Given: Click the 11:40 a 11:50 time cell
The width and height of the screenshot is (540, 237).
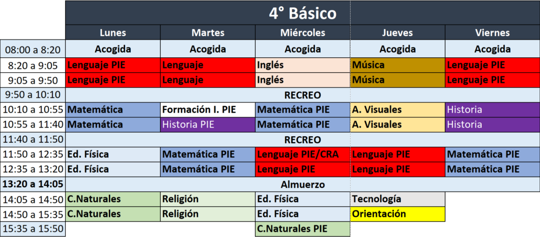Looking at the screenshot, I should [33, 139].
